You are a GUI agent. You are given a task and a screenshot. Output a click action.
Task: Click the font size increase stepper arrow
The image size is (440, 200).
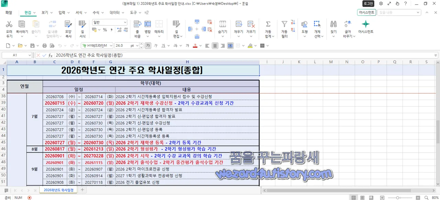pos(141,44)
